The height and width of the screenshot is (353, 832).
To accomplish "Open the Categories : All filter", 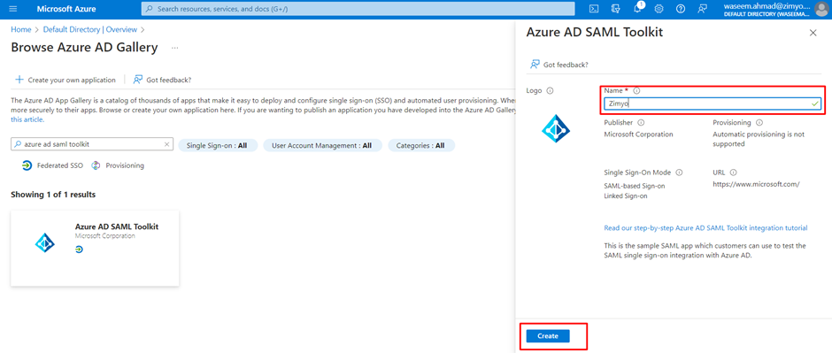I will tap(421, 145).
